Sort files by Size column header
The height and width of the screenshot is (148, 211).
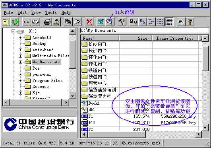136,38
